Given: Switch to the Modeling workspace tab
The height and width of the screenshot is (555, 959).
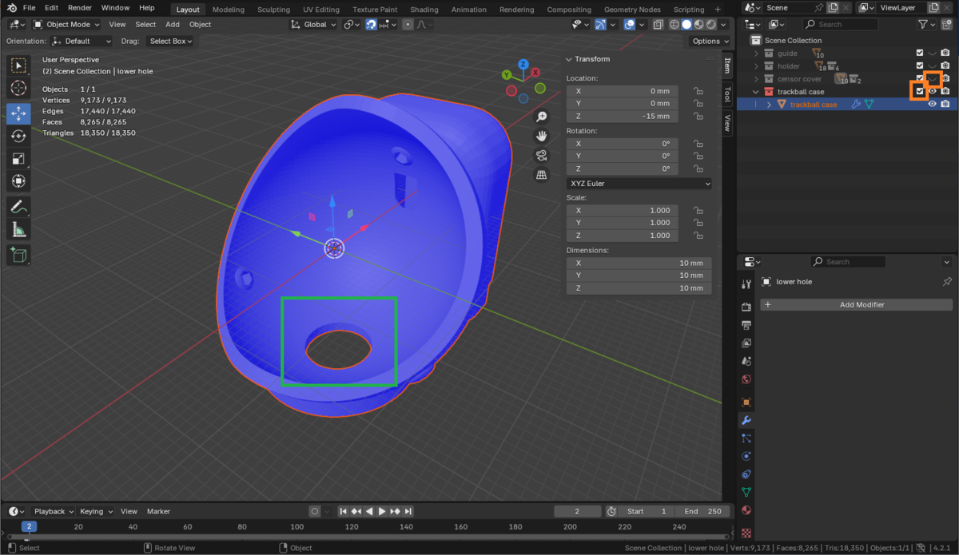Looking at the screenshot, I should point(229,10).
